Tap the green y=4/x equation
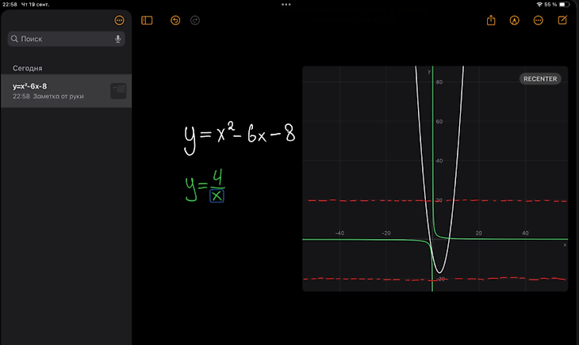This screenshot has height=345, width=579. tap(205, 185)
